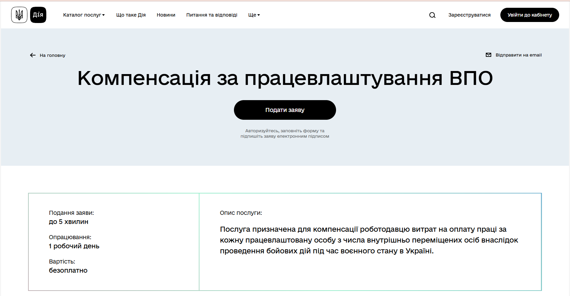Expand the Ще dropdown menu

[254, 15]
